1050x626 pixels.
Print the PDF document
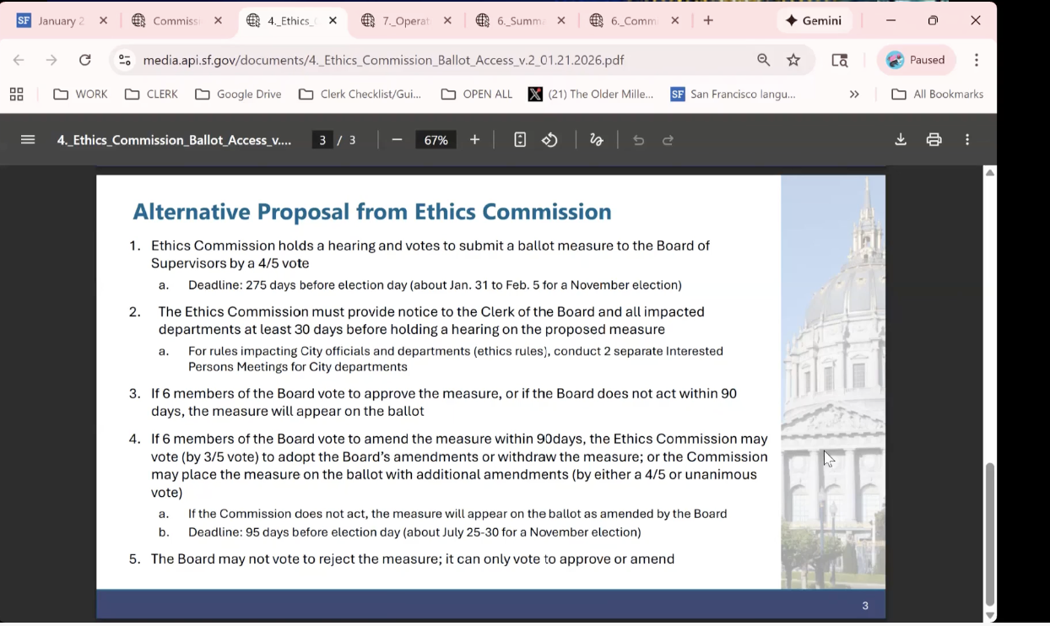tap(934, 140)
